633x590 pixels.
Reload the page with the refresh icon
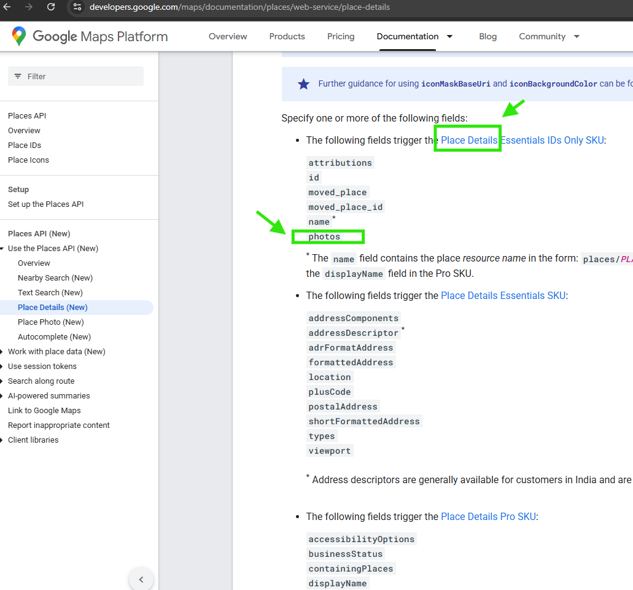[x=51, y=7]
